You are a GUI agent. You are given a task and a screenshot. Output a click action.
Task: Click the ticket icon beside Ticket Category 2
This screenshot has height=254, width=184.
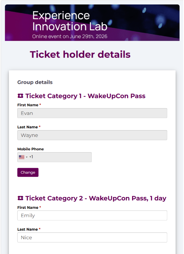[20, 198]
